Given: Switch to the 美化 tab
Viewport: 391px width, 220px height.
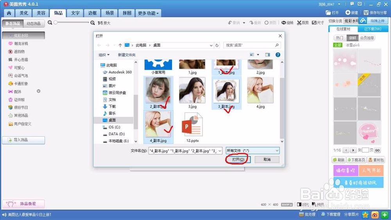Looking at the screenshot, I should 24,13.
